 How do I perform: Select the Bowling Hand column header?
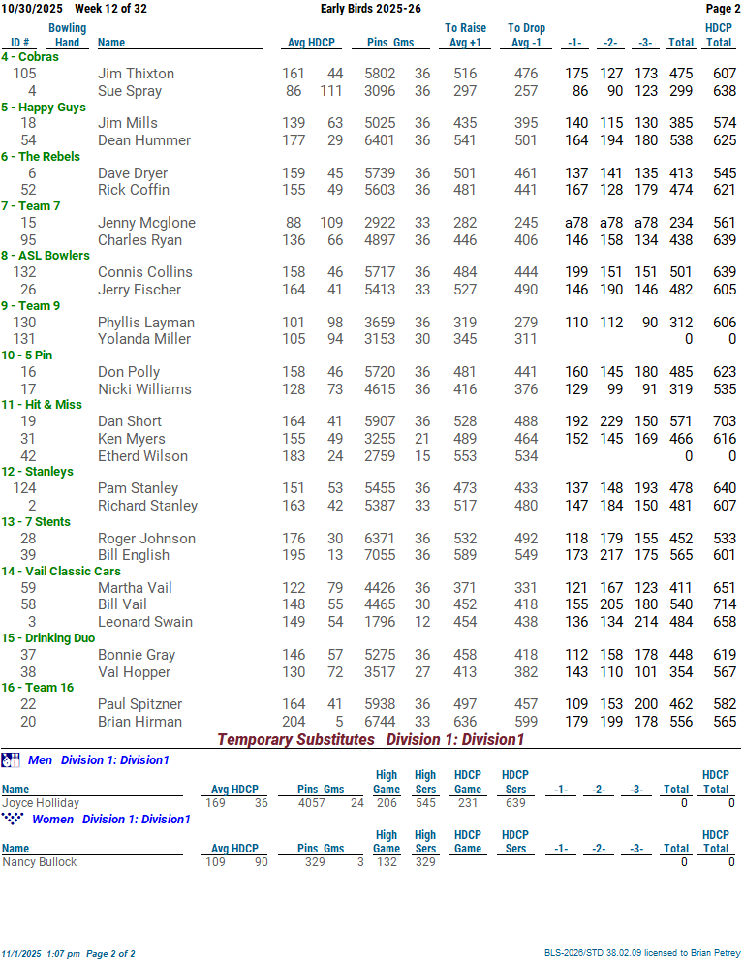[x=67, y=35]
